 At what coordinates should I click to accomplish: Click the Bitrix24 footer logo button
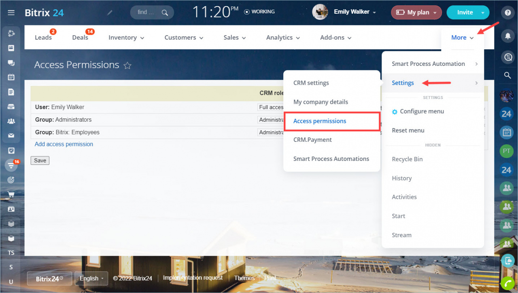49,278
